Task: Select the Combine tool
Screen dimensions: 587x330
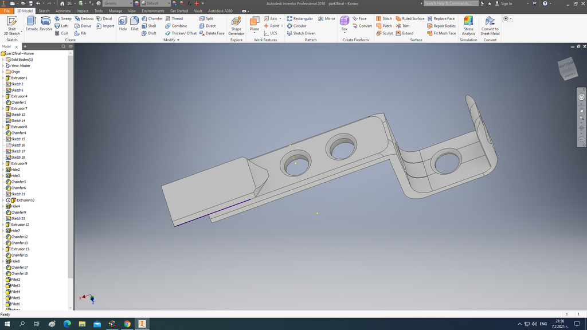Action: point(176,26)
